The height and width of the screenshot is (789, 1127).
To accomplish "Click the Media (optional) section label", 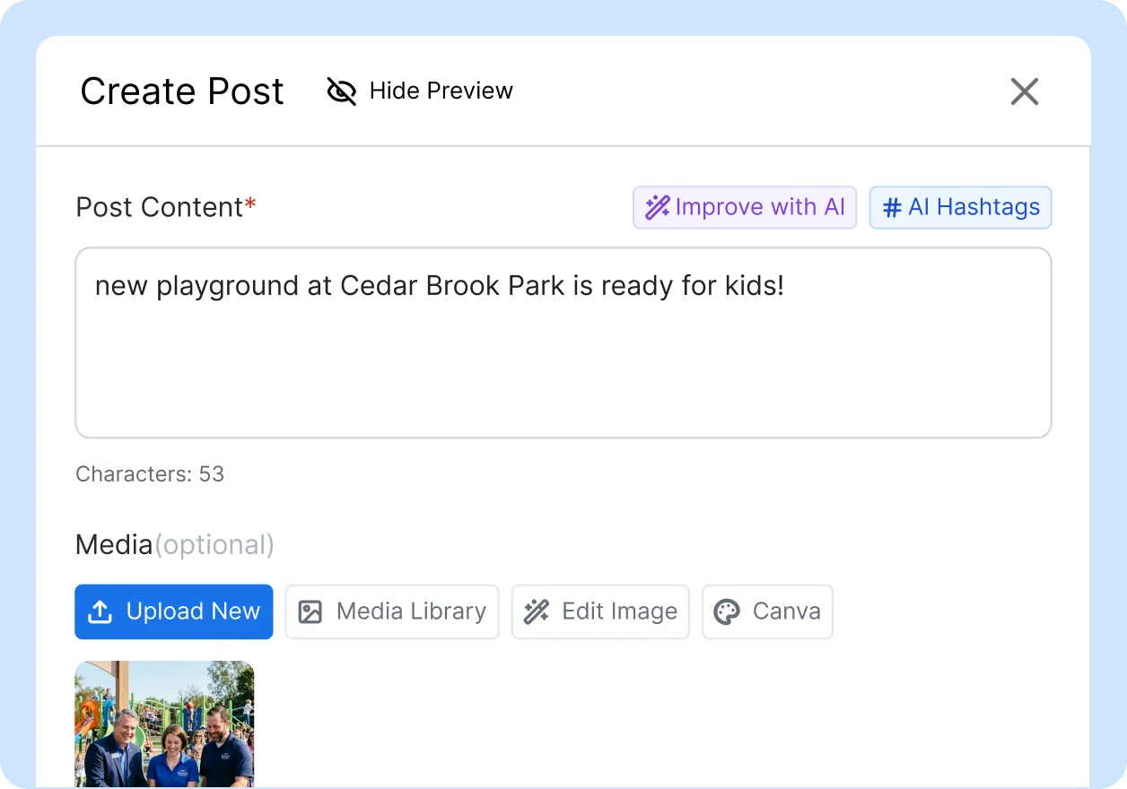I will 174,545.
